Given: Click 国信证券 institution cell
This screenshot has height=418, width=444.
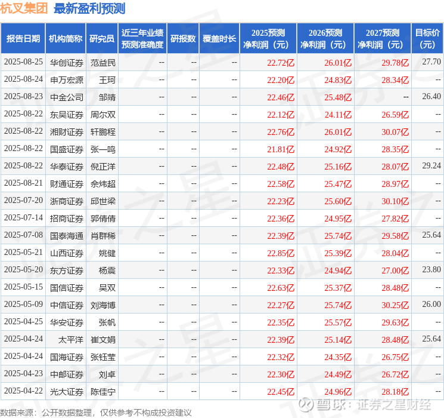Looking at the screenshot, I should [67, 288].
